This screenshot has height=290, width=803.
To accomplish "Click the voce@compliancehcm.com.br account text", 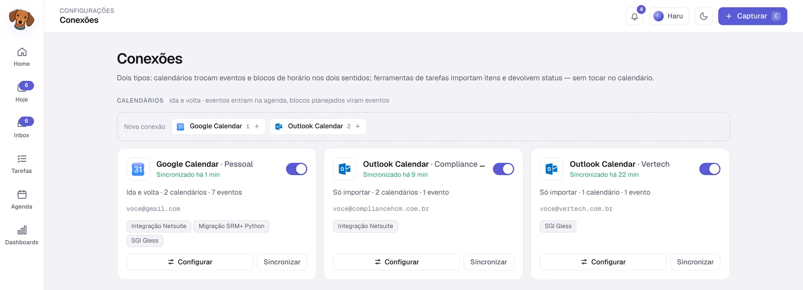I will coord(381,209).
